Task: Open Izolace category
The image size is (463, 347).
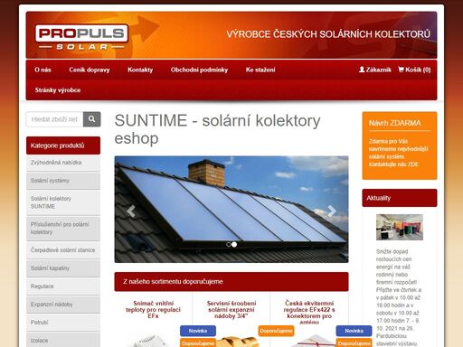Action: tap(63, 341)
